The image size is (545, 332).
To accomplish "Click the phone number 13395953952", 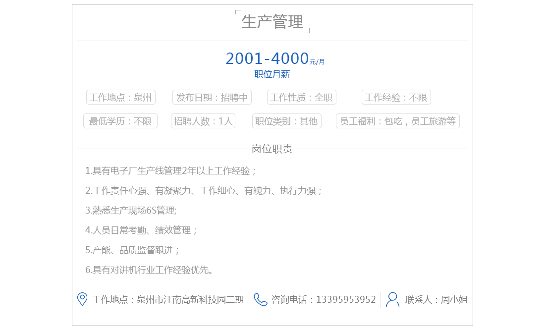I will pos(345,299).
